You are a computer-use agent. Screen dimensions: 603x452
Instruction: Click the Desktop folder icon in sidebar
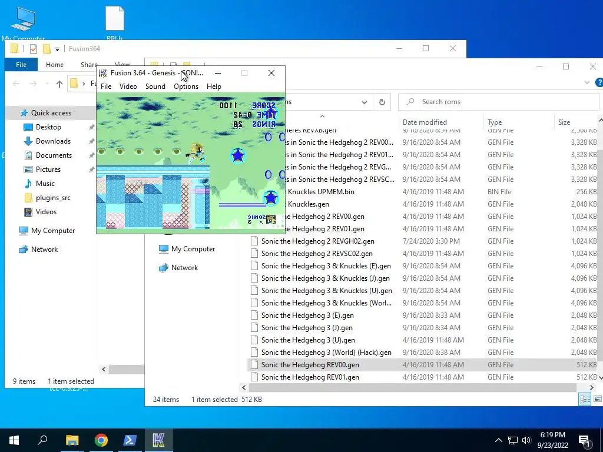coord(28,127)
